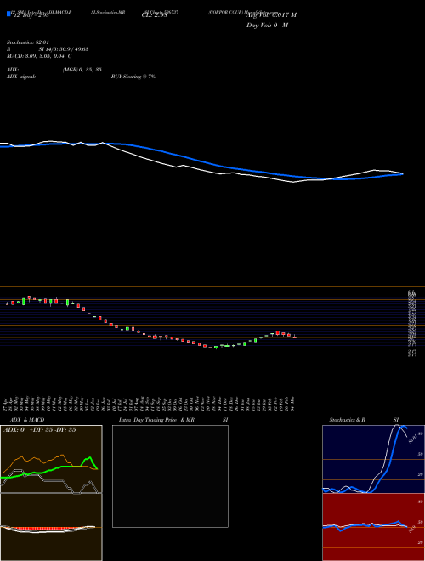Click the 'MACD: 3.09, 3.05, 0.04 C' line
The image size is (425, 561).
[x=39, y=56]
